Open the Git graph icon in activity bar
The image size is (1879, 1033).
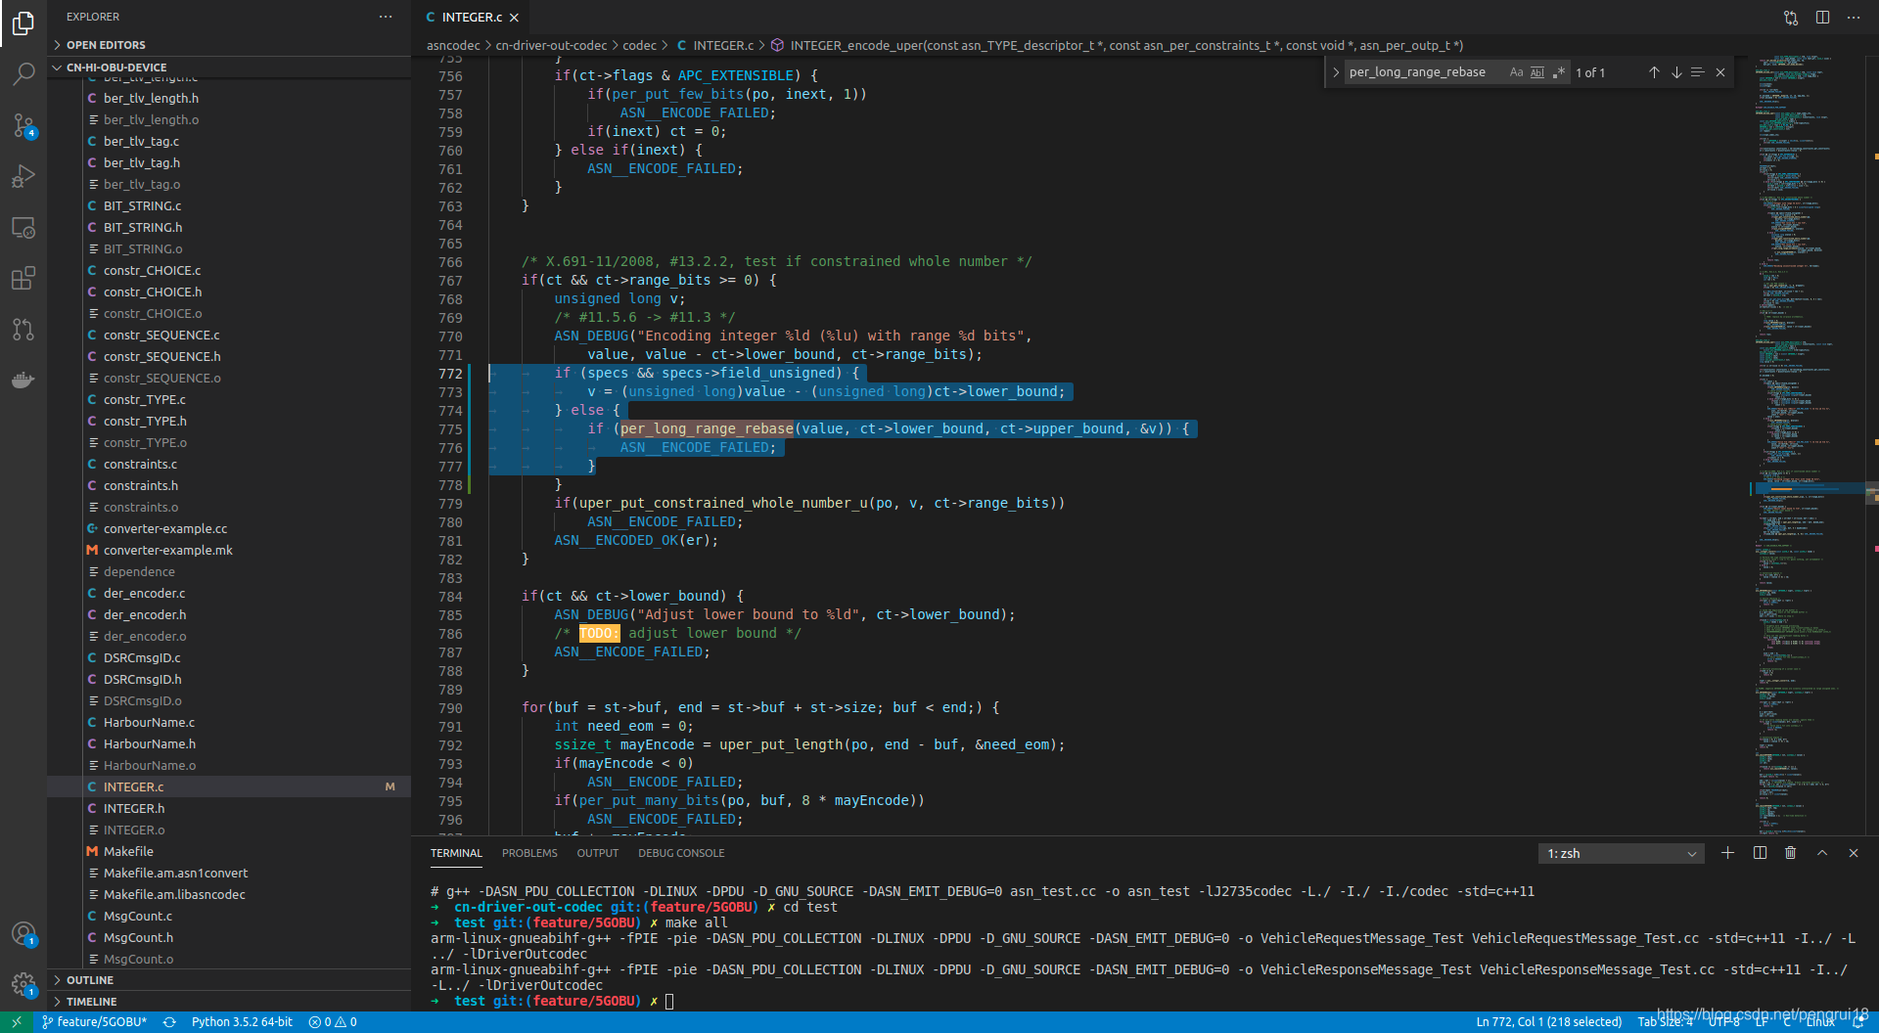pos(23,329)
